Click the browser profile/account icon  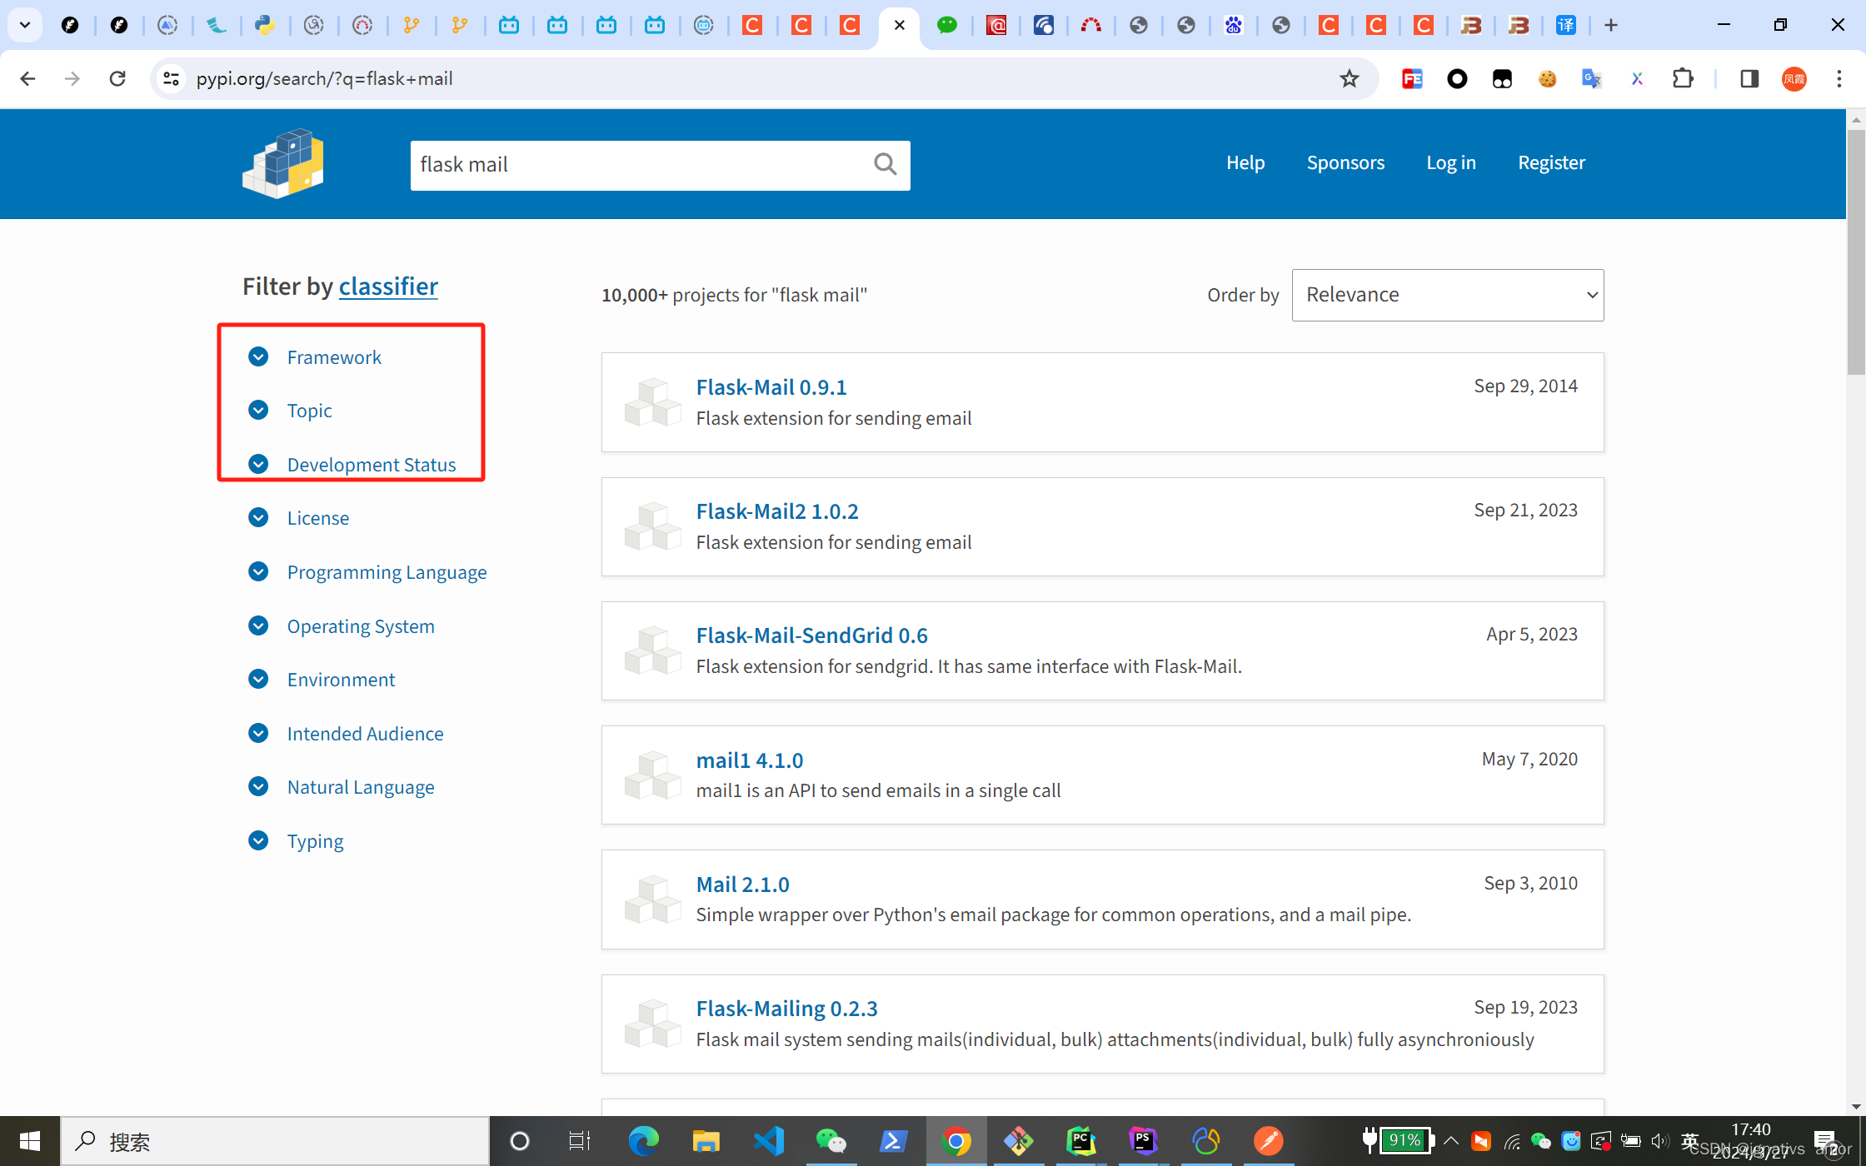pos(1795,79)
